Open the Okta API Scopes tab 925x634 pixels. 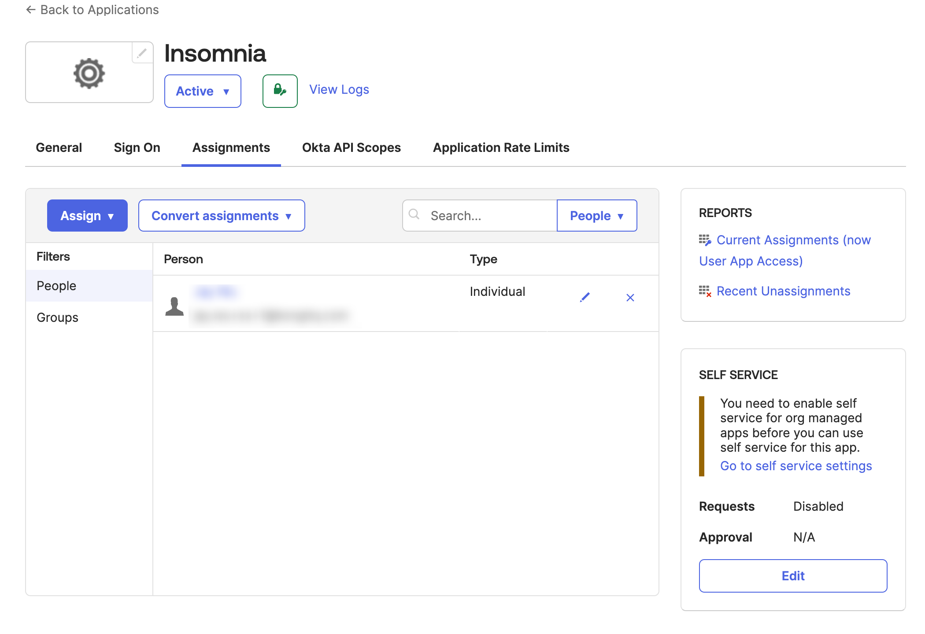click(351, 147)
